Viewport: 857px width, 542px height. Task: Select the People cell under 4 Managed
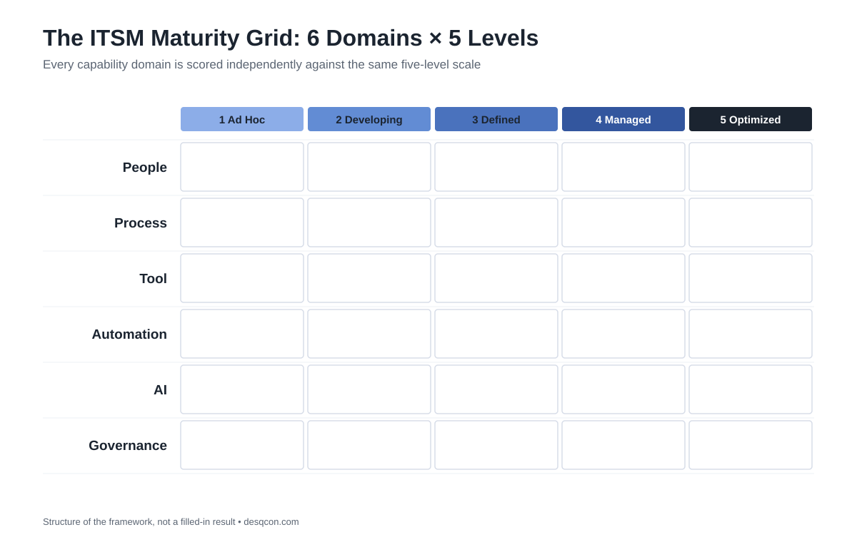[x=623, y=167]
